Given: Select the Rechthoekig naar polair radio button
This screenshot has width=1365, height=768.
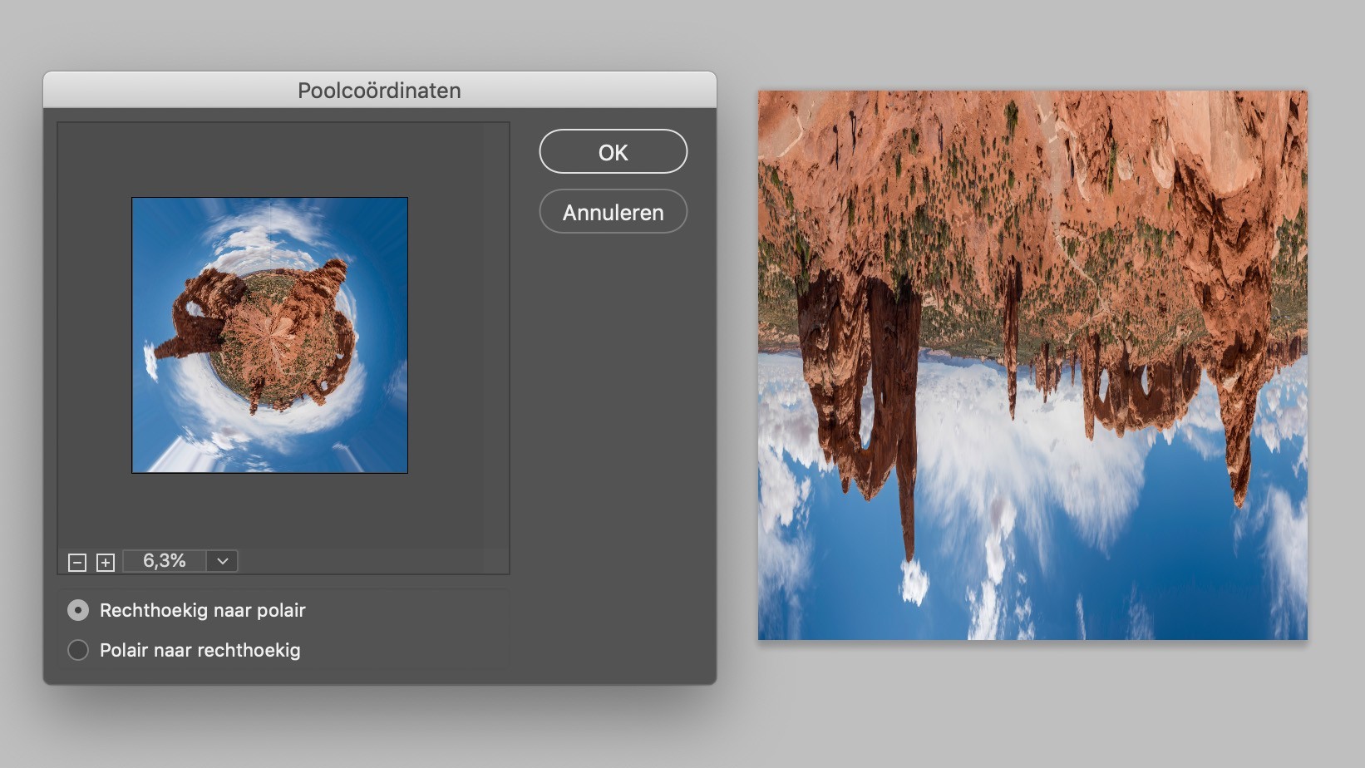Looking at the screenshot, I should (78, 610).
